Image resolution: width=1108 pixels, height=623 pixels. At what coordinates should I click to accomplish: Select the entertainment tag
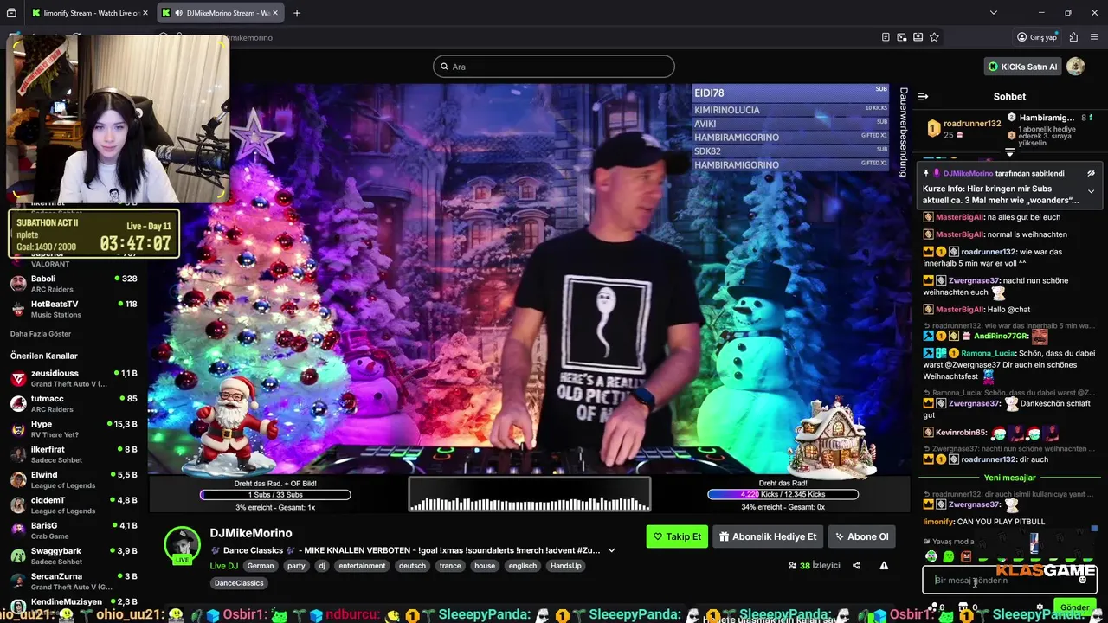point(362,566)
